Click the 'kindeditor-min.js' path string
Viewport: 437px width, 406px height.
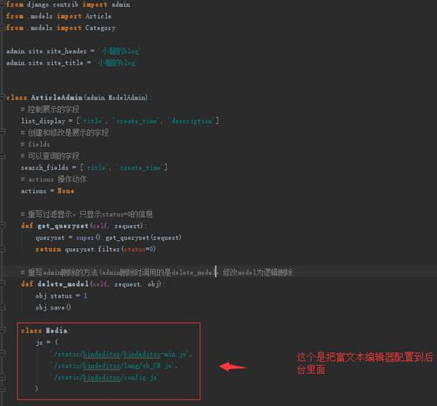coord(121,354)
